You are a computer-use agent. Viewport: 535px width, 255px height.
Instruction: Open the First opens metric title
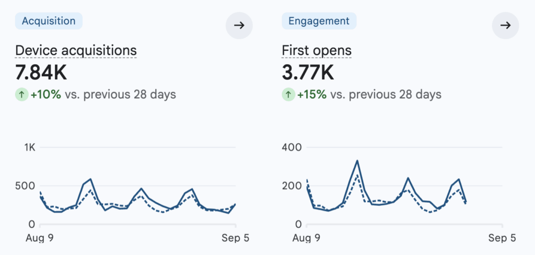coord(317,51)
